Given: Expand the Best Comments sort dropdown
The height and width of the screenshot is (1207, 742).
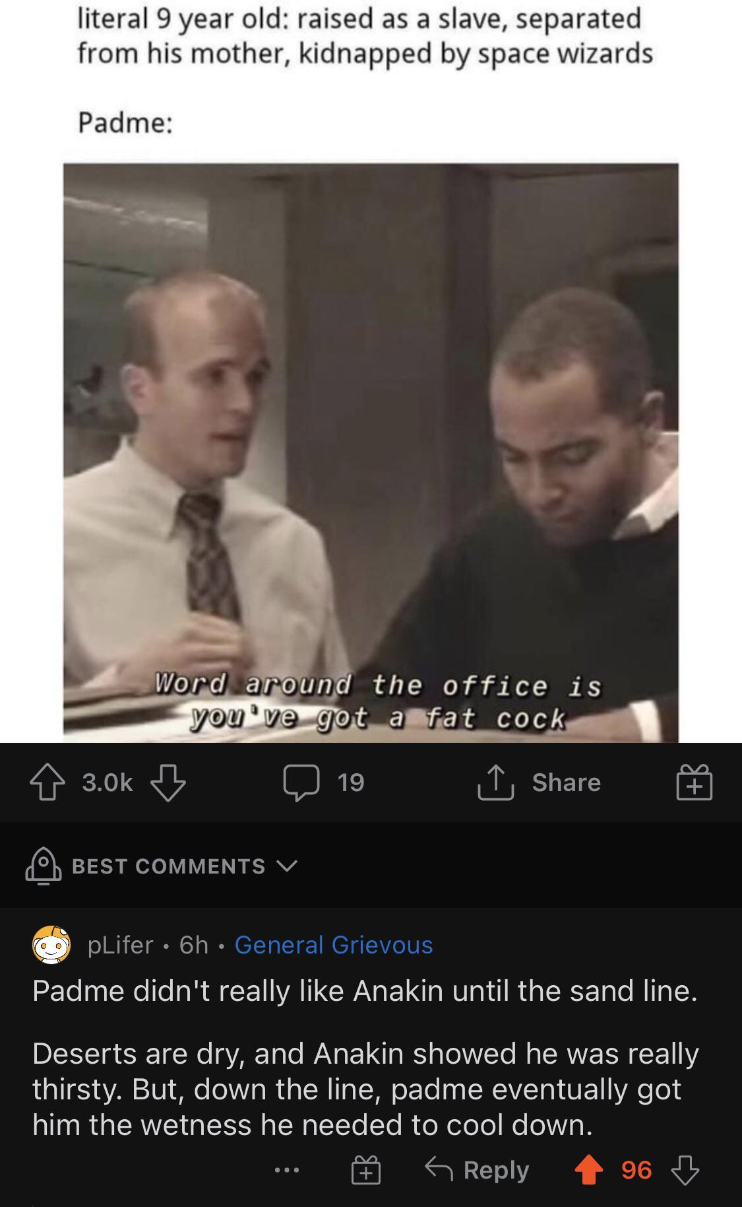Looking at the screenshot, I should click(162, 866).
